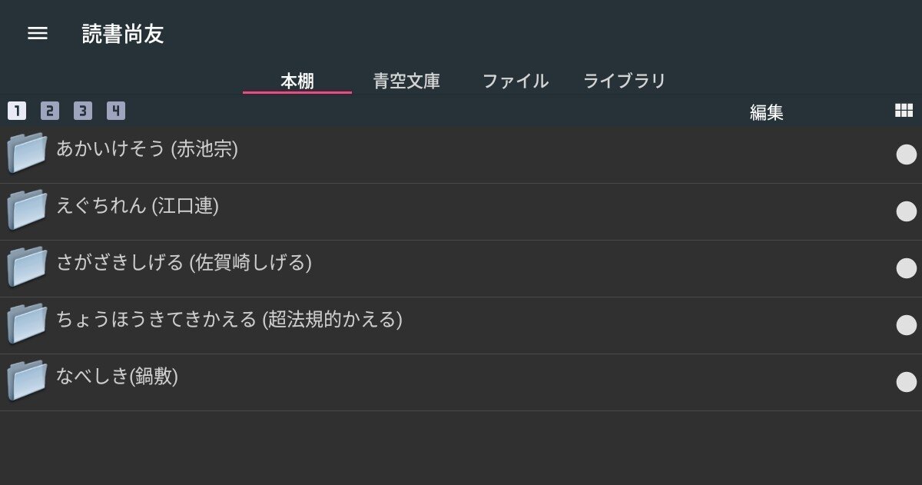Screen dimensions: 922x485
Task: Select radio button for ちょうほうきてきかえる row
Action: pyautogui.click(x=907, y=325)
